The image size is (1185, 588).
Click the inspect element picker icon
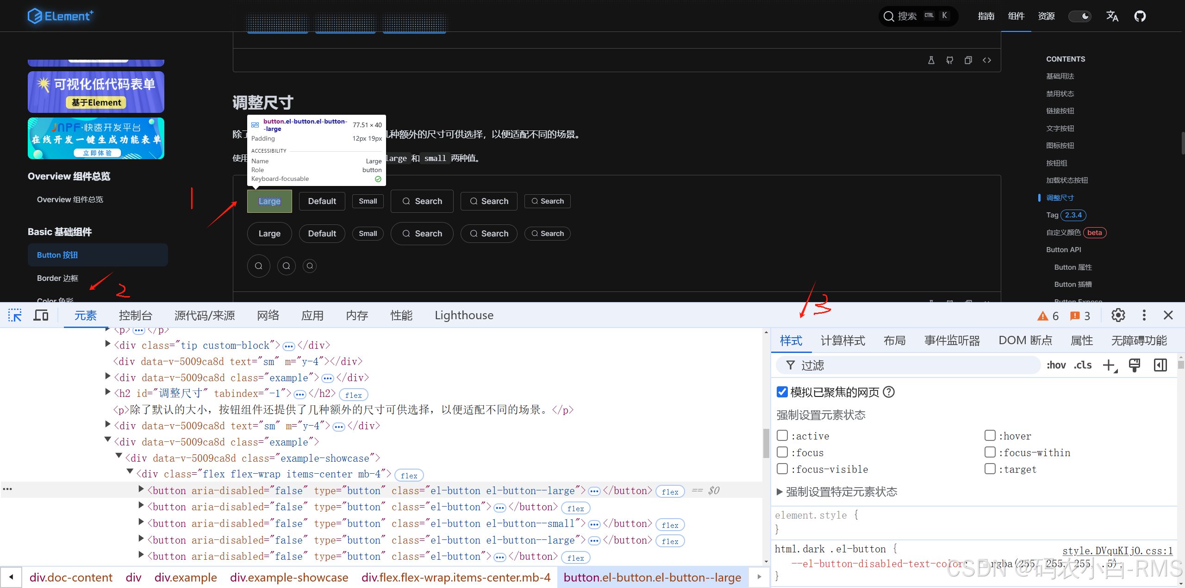point(15,316)
